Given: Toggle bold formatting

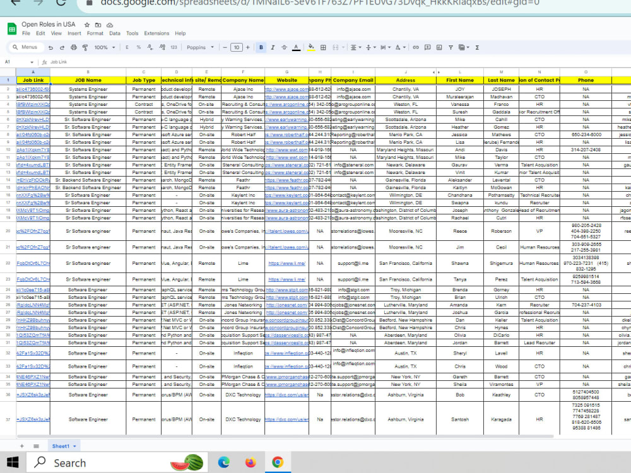Looking at the screenshot, I should [261, 47].
